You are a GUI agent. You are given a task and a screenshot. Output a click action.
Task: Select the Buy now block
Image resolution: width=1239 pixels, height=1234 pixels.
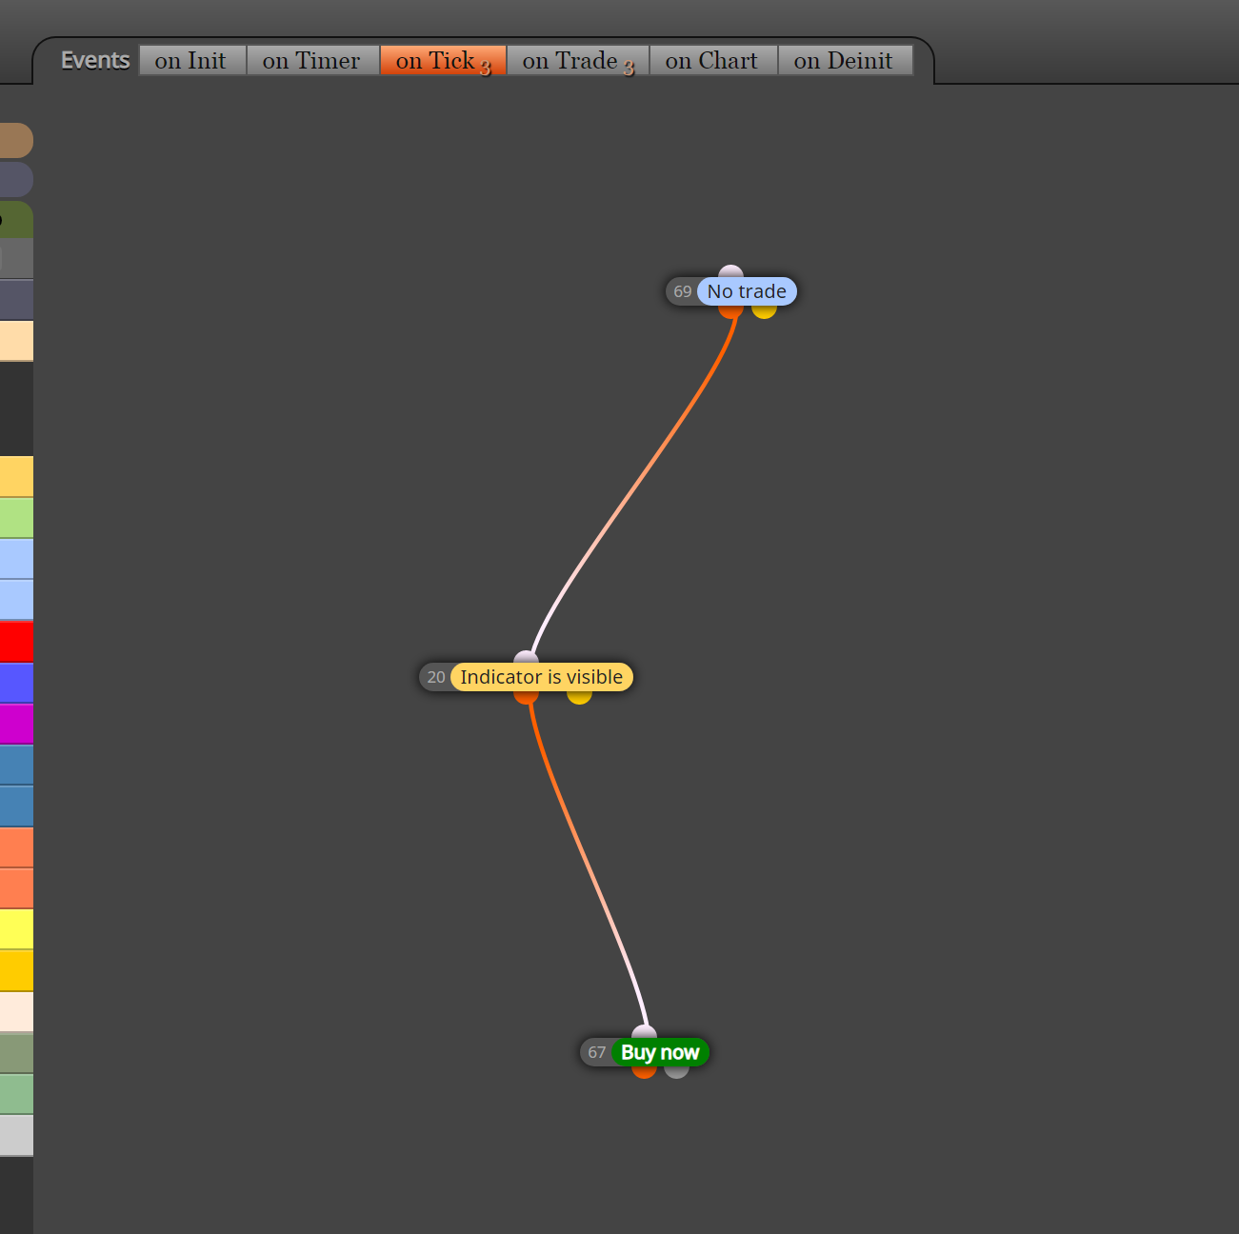[660, 1052]
